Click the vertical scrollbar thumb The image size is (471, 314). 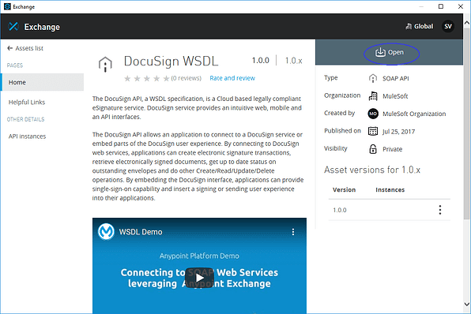pos(466,123)
